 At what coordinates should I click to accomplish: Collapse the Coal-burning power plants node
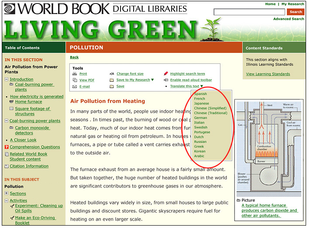(x=6, y=121)
